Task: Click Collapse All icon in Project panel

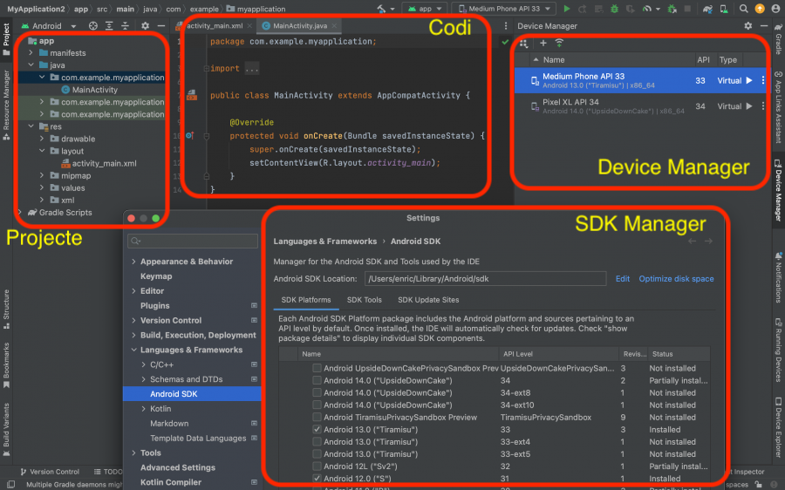Action: click(125, 25)
